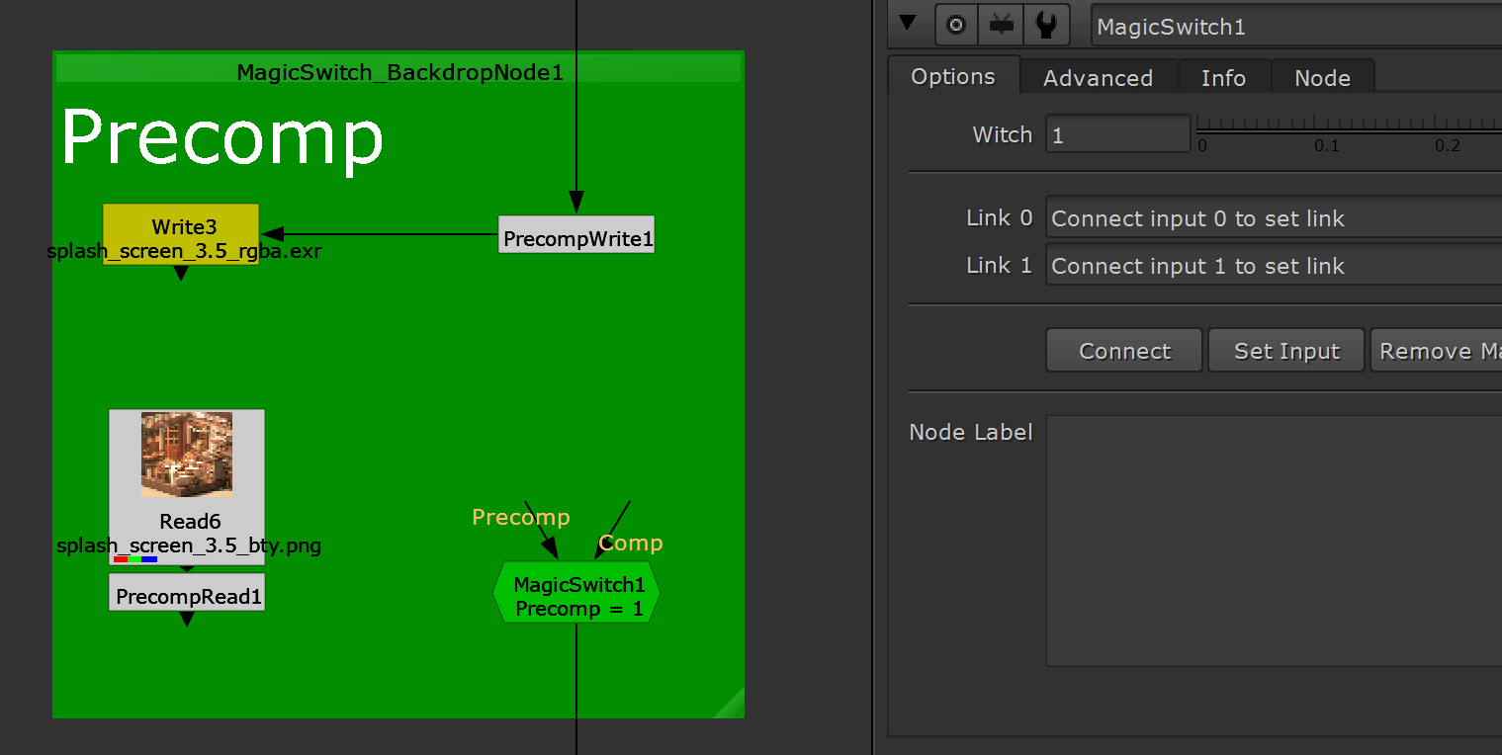This screenshot has height=755, width=1502.
Task: Collapse the MagicSwitch1 properties panel arrow
Action: click(908, 24)
